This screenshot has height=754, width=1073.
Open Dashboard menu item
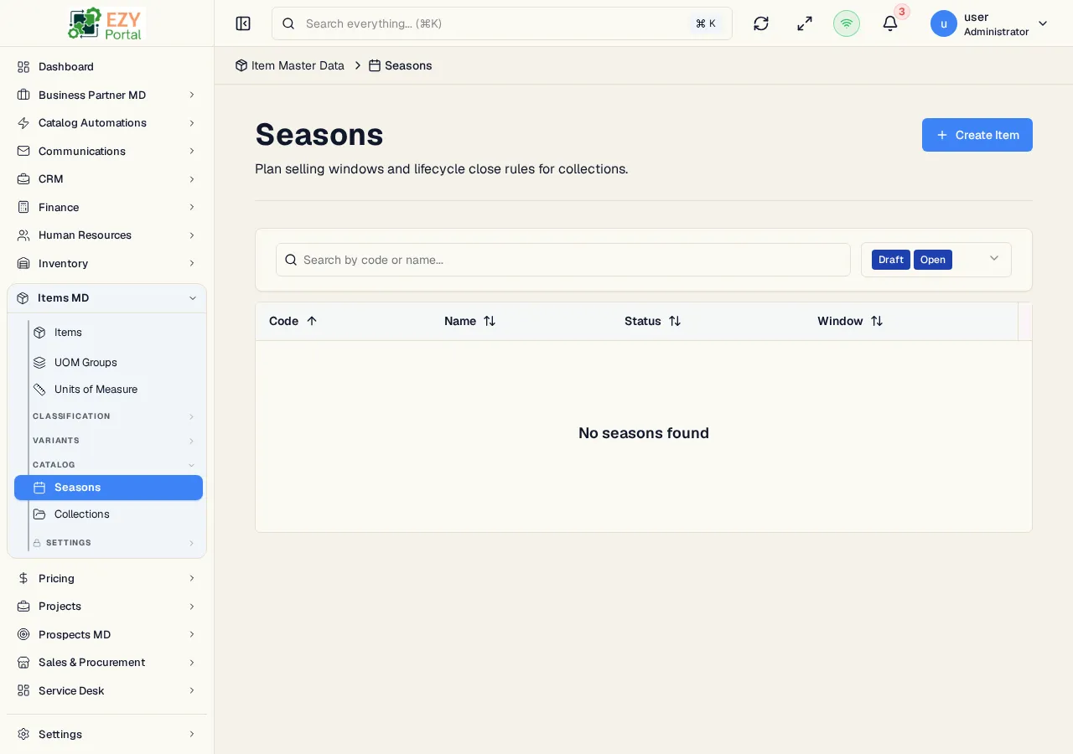106,67
